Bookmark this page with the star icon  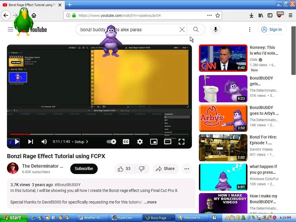coord(218,16)
